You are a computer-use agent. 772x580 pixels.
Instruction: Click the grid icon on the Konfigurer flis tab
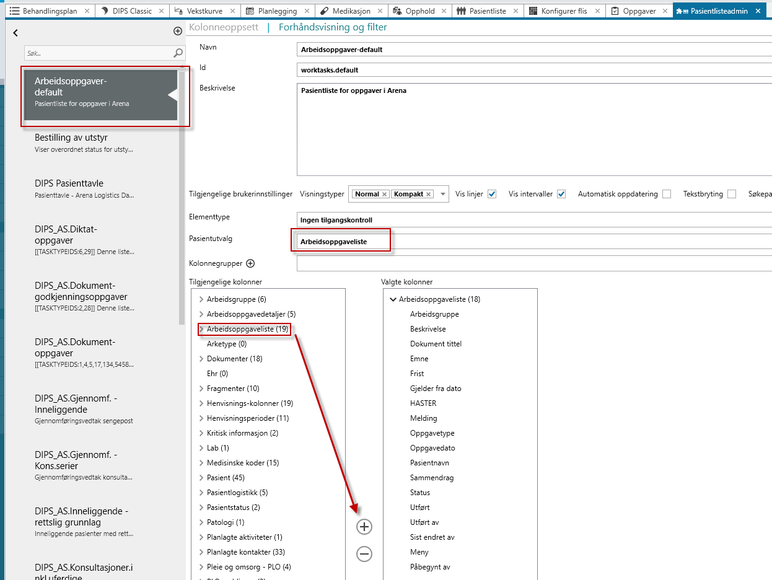click(x=532, y=10)
